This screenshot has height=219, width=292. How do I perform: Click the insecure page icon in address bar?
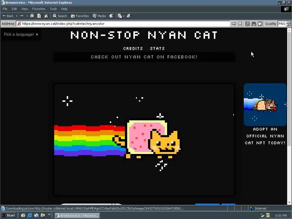pos(19,24)
